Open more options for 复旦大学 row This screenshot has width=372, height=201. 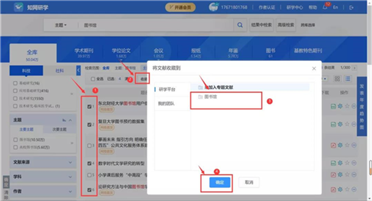354,124
